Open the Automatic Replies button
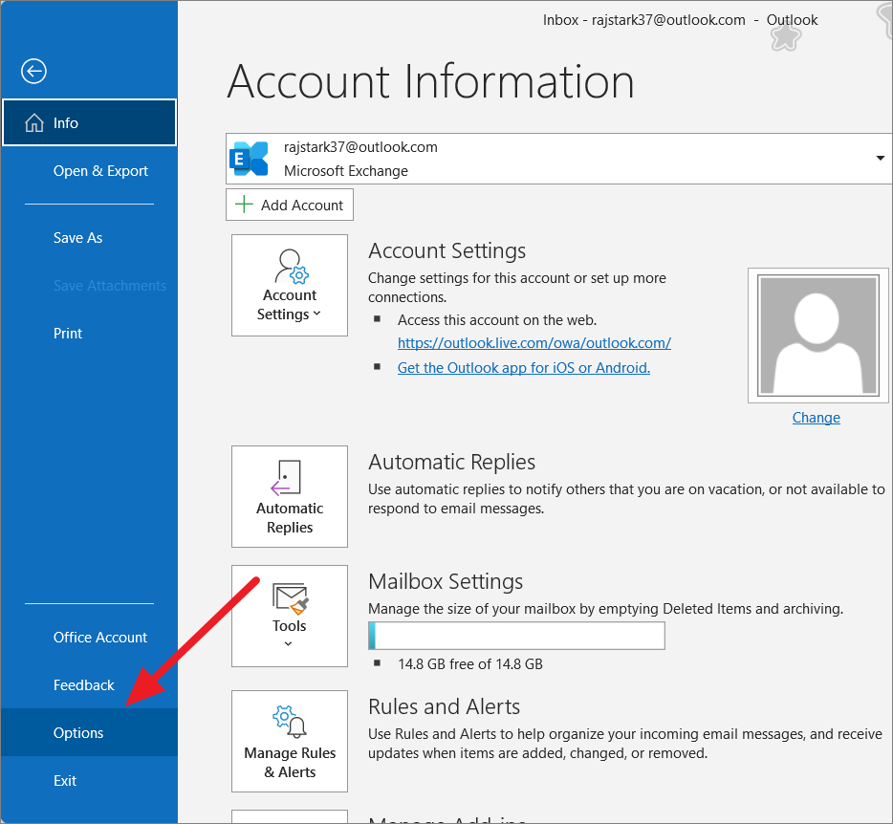The height and width of the screenshot is (824, 893). [x=290, y=496]
